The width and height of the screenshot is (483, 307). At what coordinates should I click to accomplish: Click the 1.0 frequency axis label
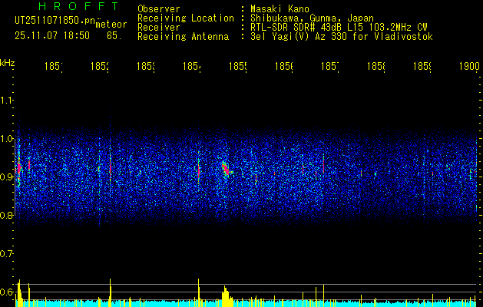[7, 139]
